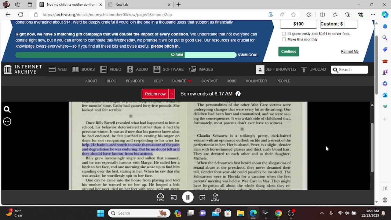Image resolution: width=391 pixels, height=220 pixels.
Task: Go to the About page
Action: click(91, 81)
